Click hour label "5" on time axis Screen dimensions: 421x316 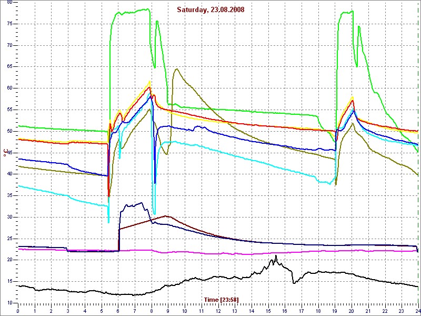click(x=102, y=310)
